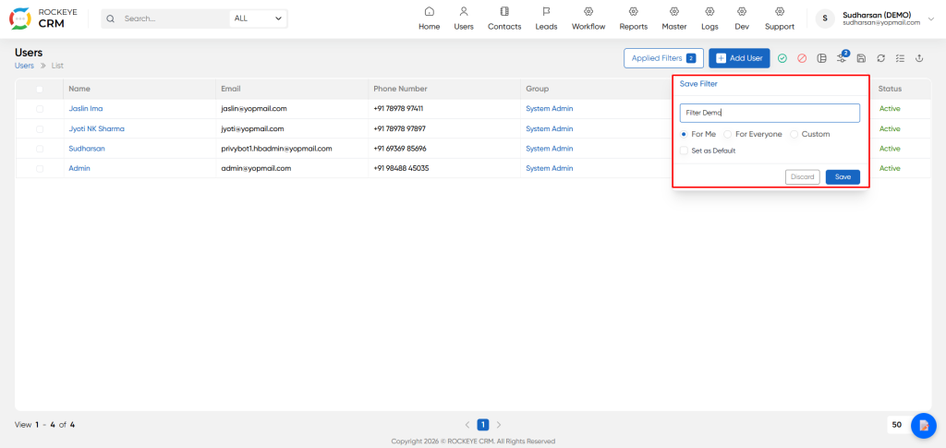Open the Admin user link
This screenshot has height=448, width=946.
coord(79,168)
